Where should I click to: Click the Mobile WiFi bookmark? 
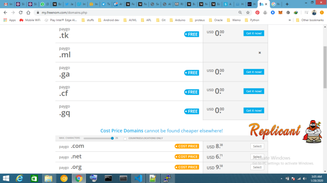click(30, 20)
